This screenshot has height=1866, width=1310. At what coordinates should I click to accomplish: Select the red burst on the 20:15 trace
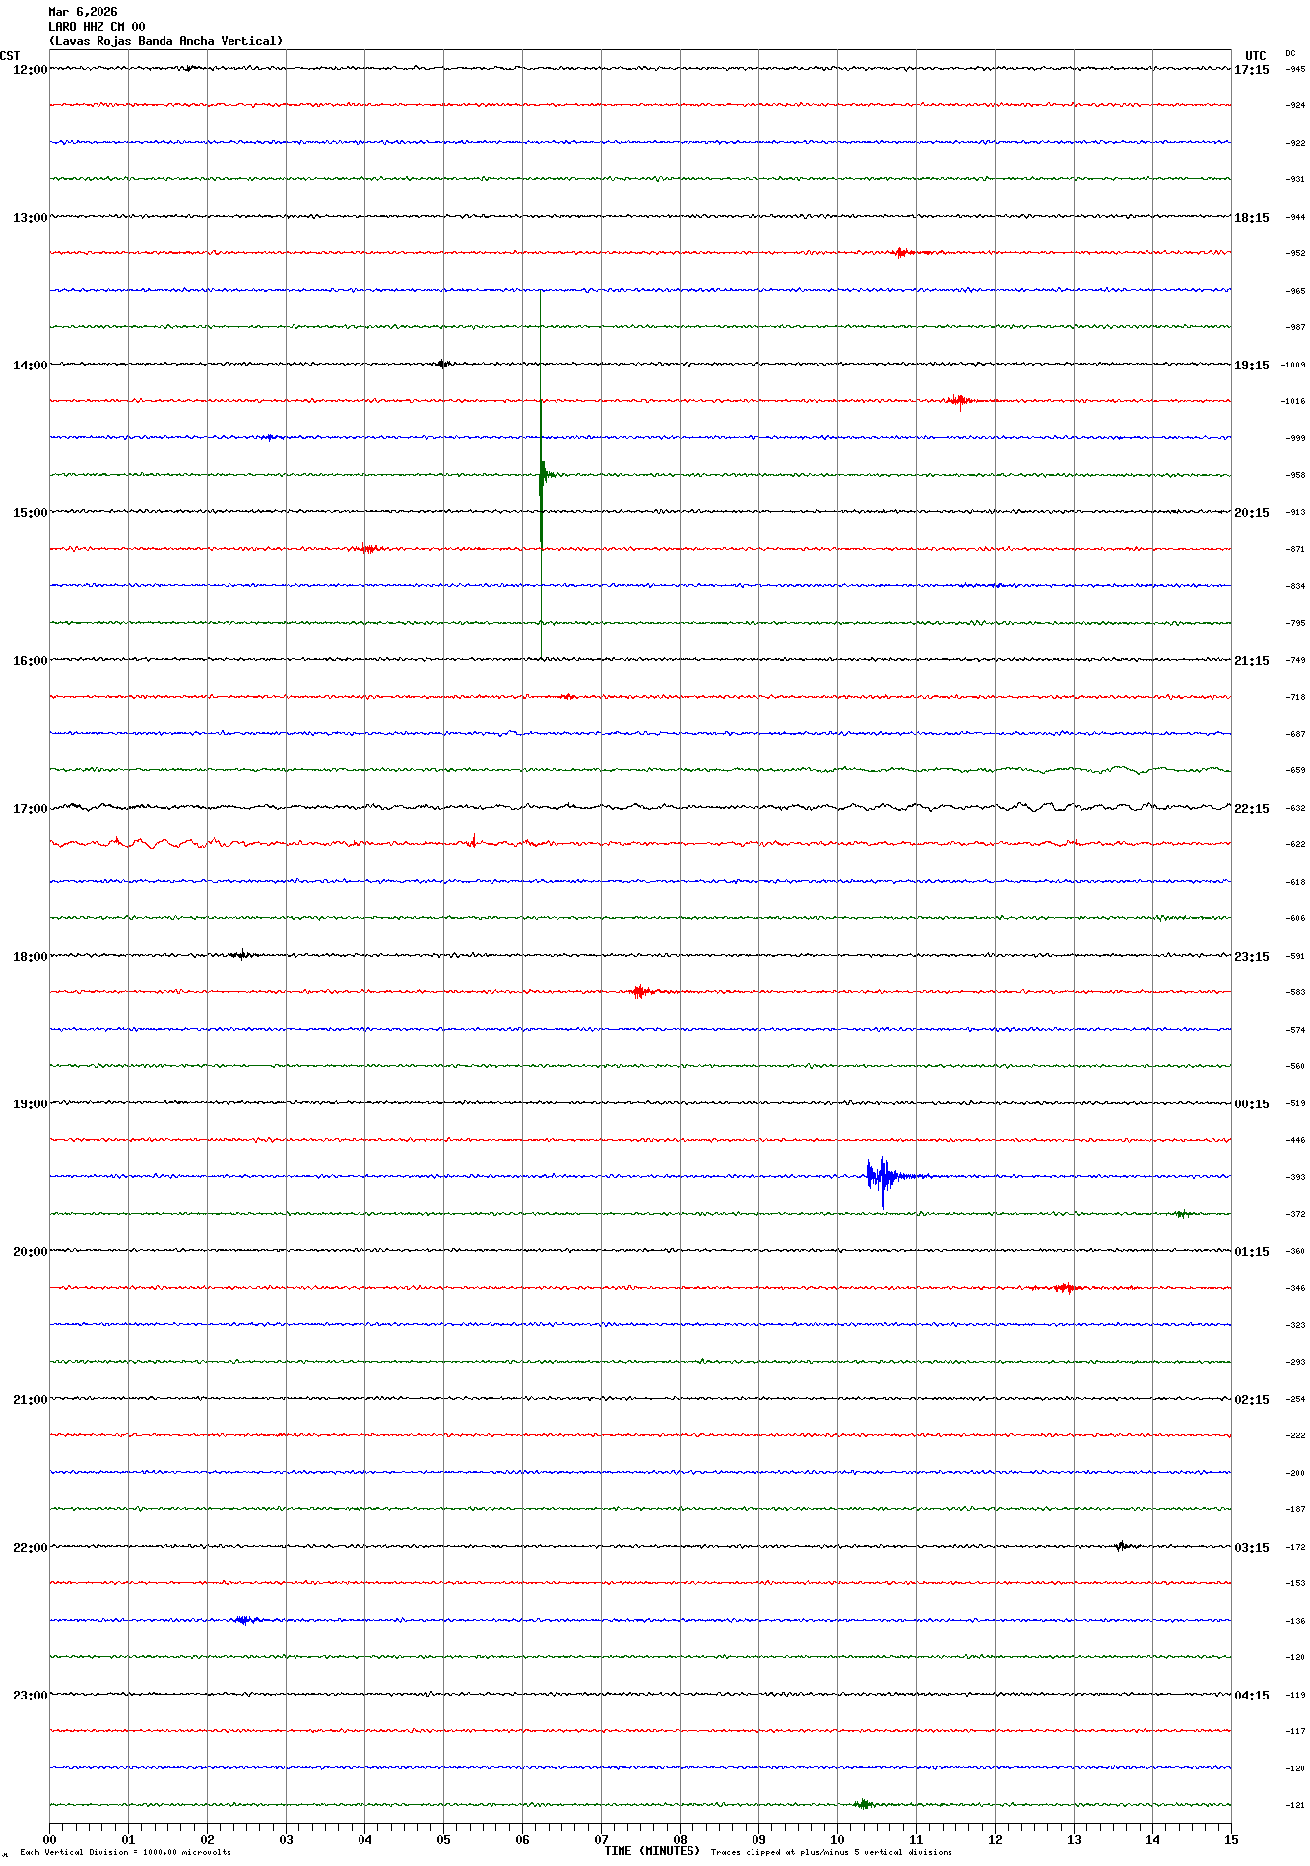click(1064, 1287)
